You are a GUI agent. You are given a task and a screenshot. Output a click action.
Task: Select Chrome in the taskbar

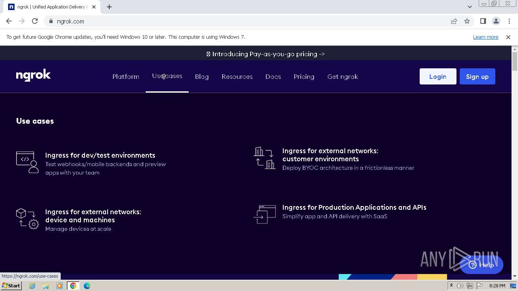(x=73, y=286)
